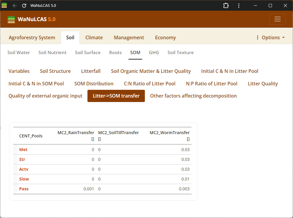Select the GHG sub-tab

[154, 53]
